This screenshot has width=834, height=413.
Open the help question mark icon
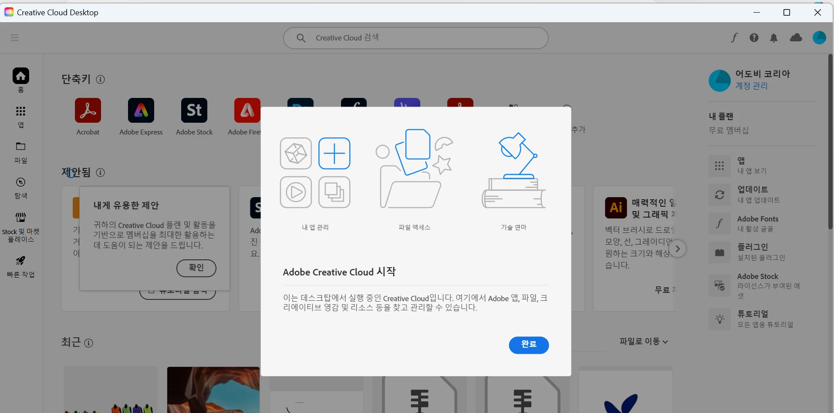point(754,38)
